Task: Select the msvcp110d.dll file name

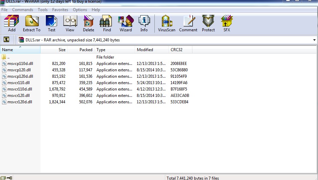Action: pos(20,64)
